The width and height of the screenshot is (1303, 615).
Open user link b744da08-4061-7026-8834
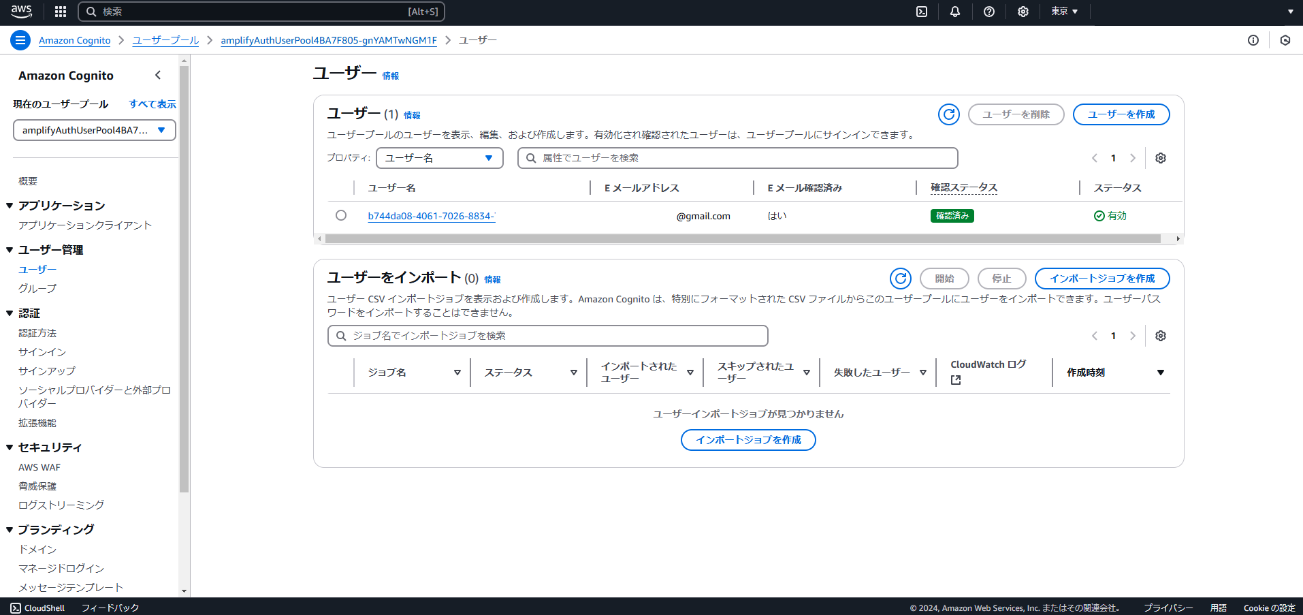pos(432,216)
